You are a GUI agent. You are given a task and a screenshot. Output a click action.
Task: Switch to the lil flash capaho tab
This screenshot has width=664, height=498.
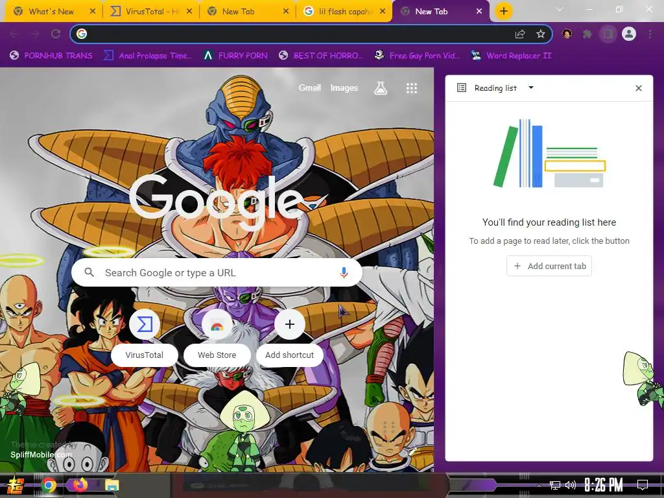346,12
